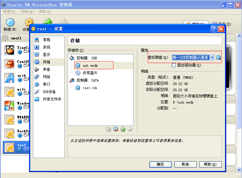Click scroll up arrow in Manager right scrollbar
Viewport: 242px width, 178px height.
point(239,36)
